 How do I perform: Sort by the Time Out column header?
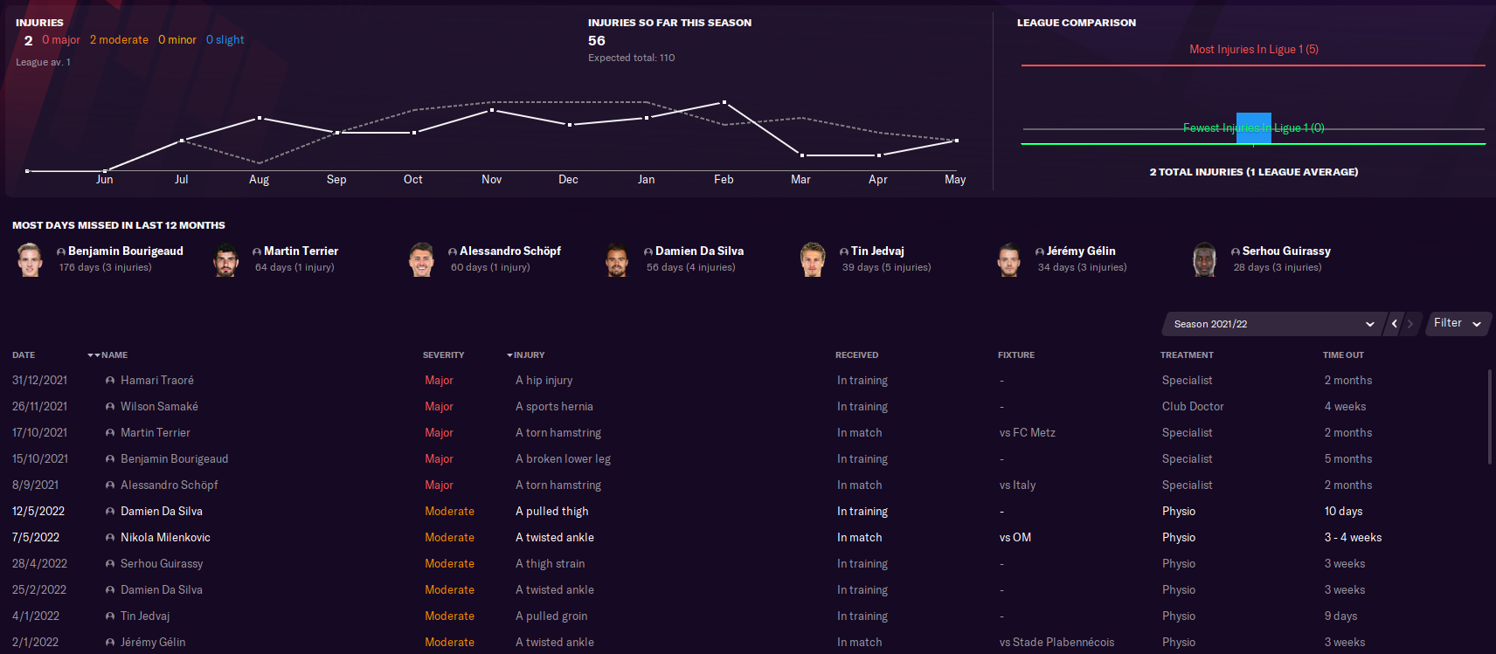[1343, 355]
